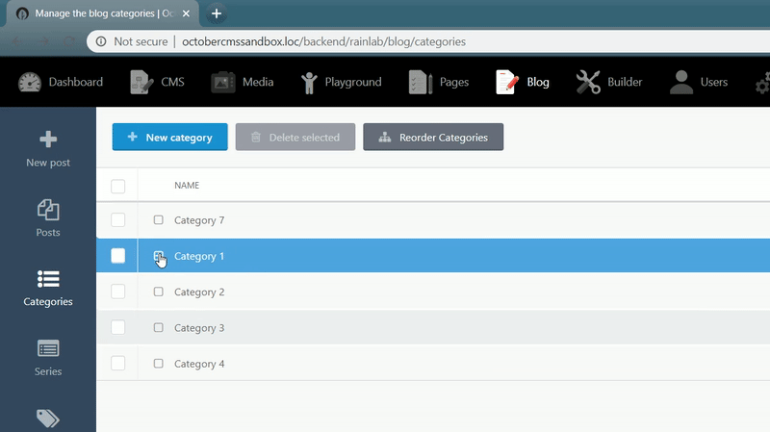The width and height of the screenshot is (770, 432).
Task: Click the Not secure label
Action: (x=141, y=41)
